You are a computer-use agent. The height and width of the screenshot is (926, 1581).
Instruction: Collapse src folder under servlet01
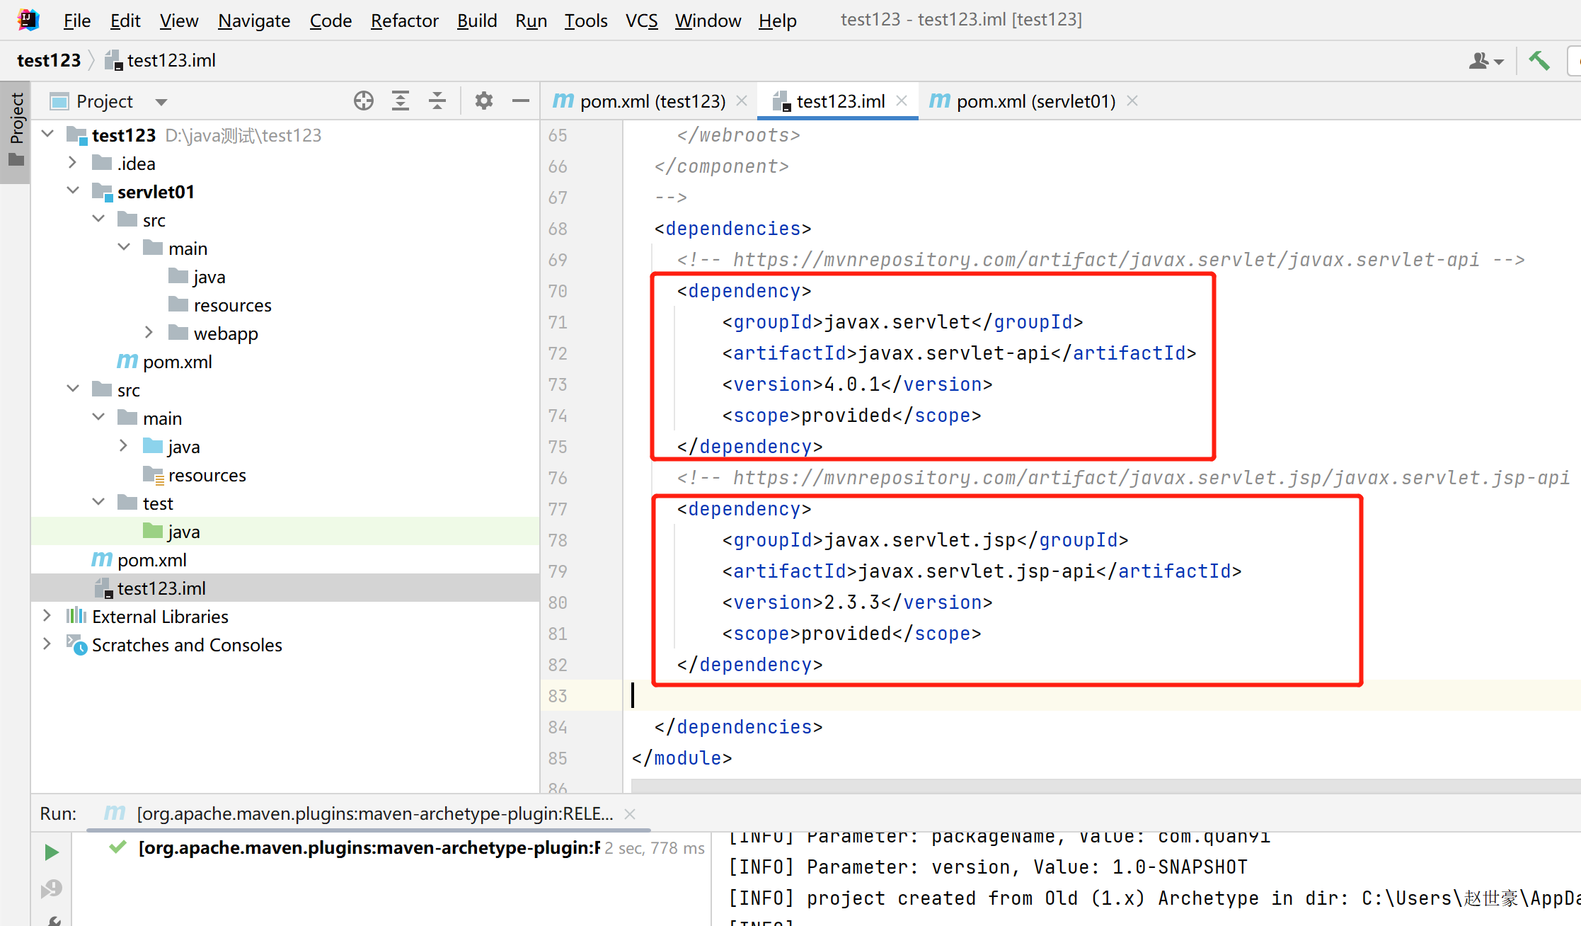(99, 219)
